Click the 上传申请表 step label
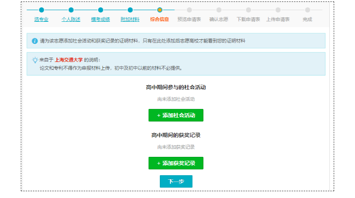Screen dimensions: 355x198 coord(278,19)
